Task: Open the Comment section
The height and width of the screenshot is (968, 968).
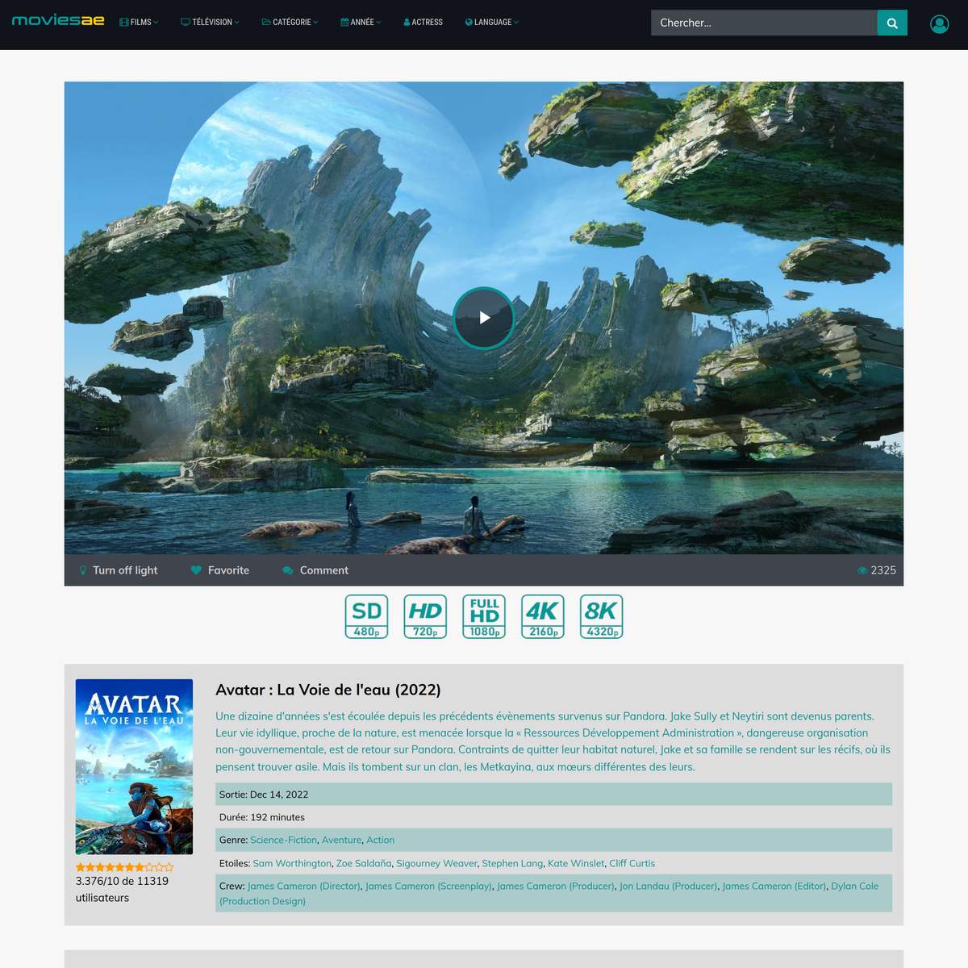Action: click(315, 570)
